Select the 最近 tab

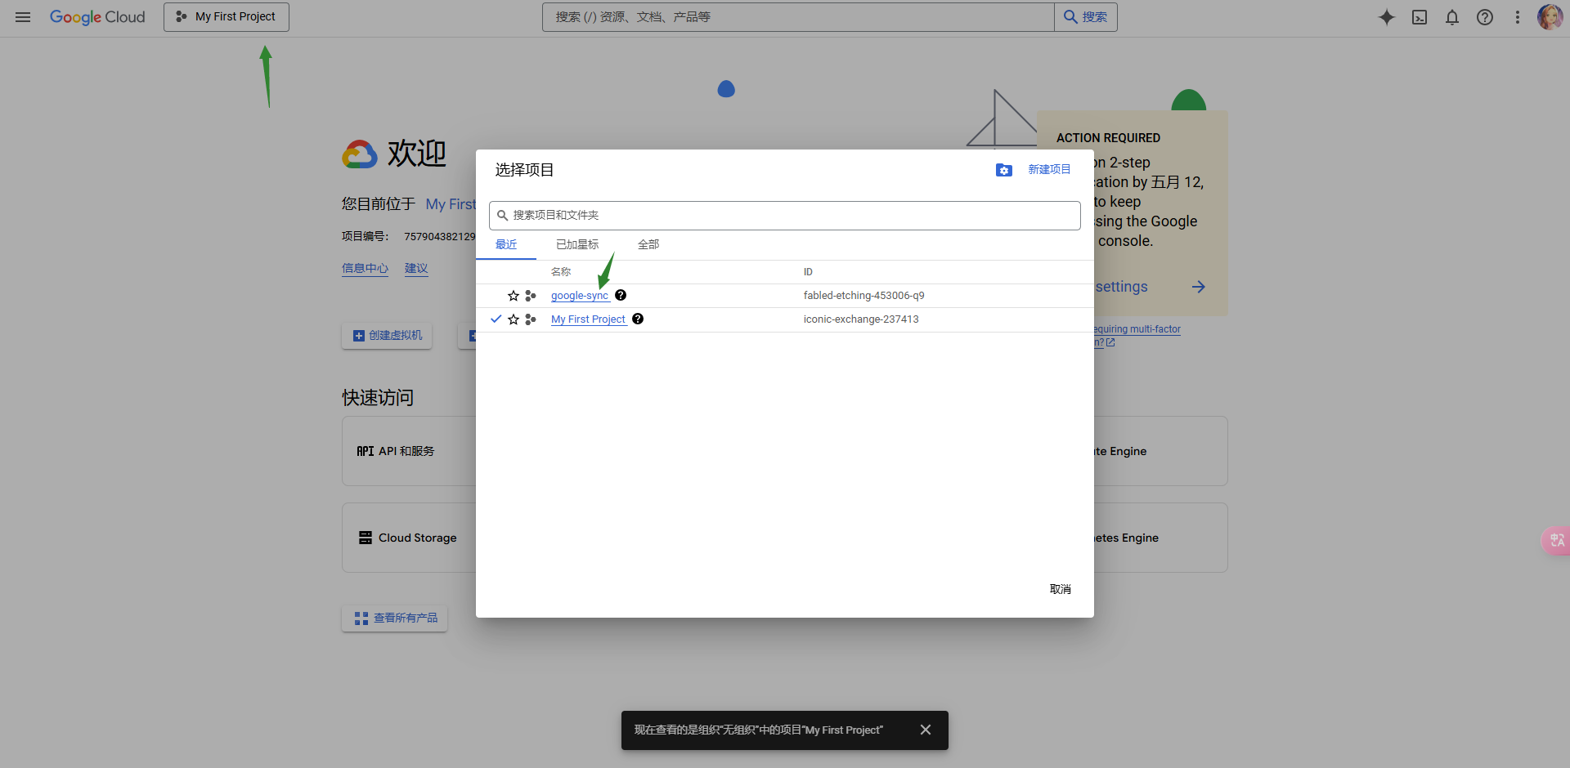(506, 244)
